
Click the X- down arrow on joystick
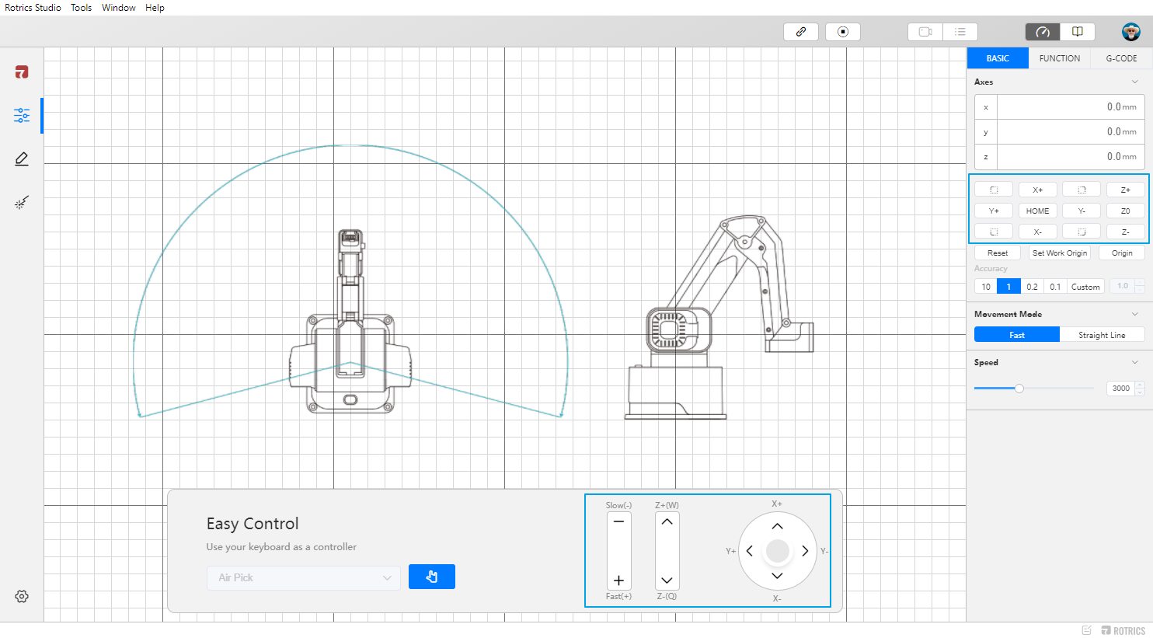click(777, 576)
